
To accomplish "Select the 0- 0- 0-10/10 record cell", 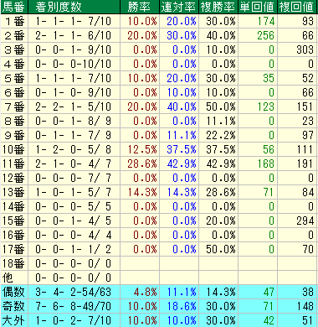I will click(74, 64).
